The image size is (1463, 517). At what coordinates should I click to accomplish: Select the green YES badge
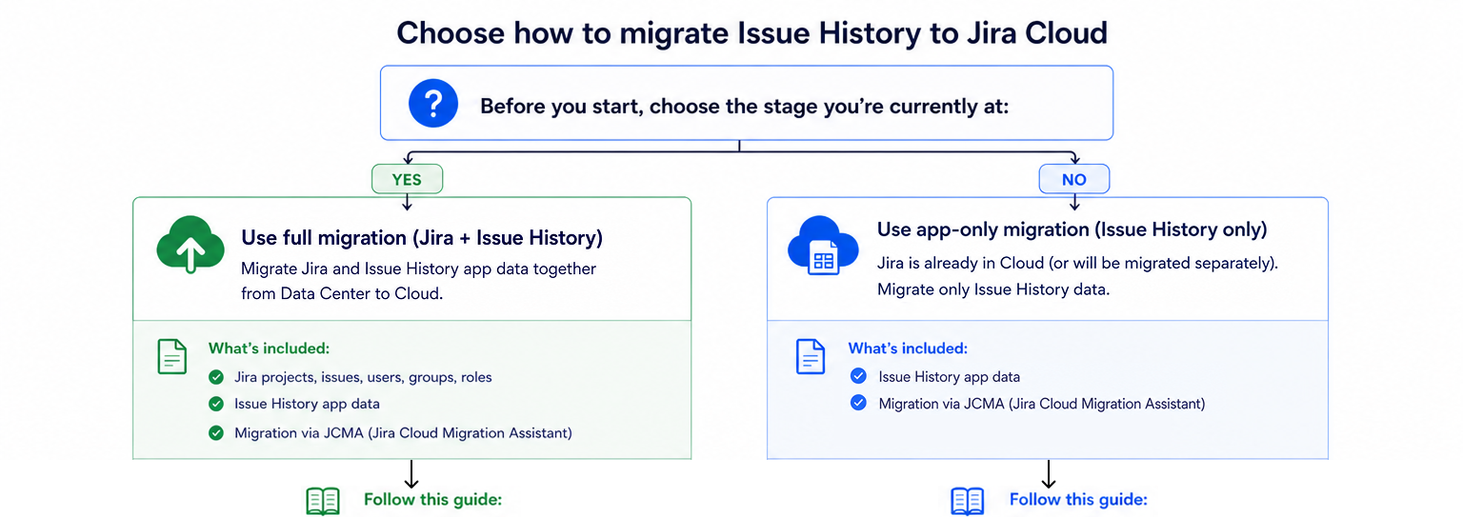(407, 179)
